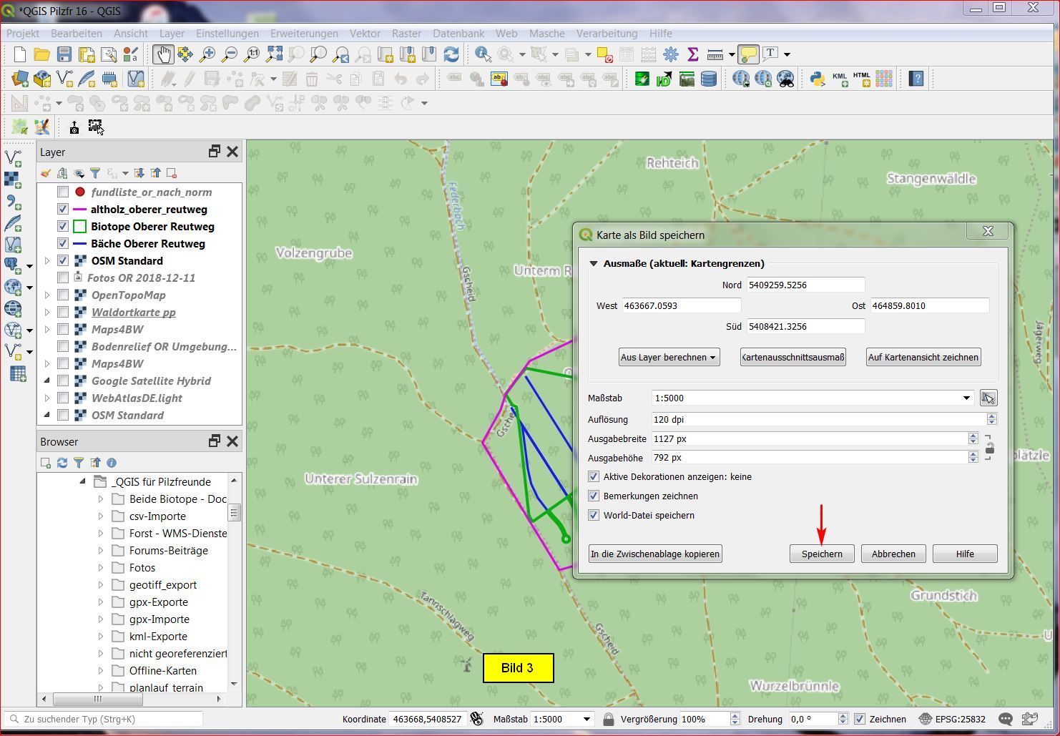The width and height of the screenshot is (1060, 736).
Task: Open the statistical summary sigma tool
Action: pyautogui.click(x=692, y=54)
